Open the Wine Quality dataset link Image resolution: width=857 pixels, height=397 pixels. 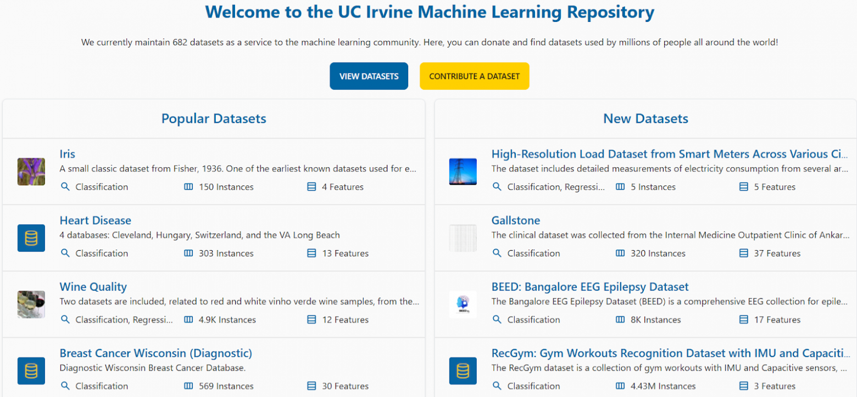point(93,287)
